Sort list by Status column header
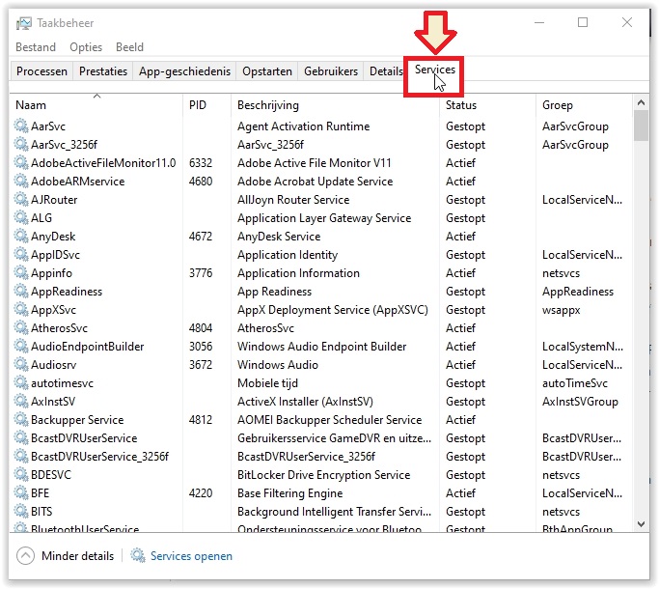659x589 pixels. click(x=460, y=105)
